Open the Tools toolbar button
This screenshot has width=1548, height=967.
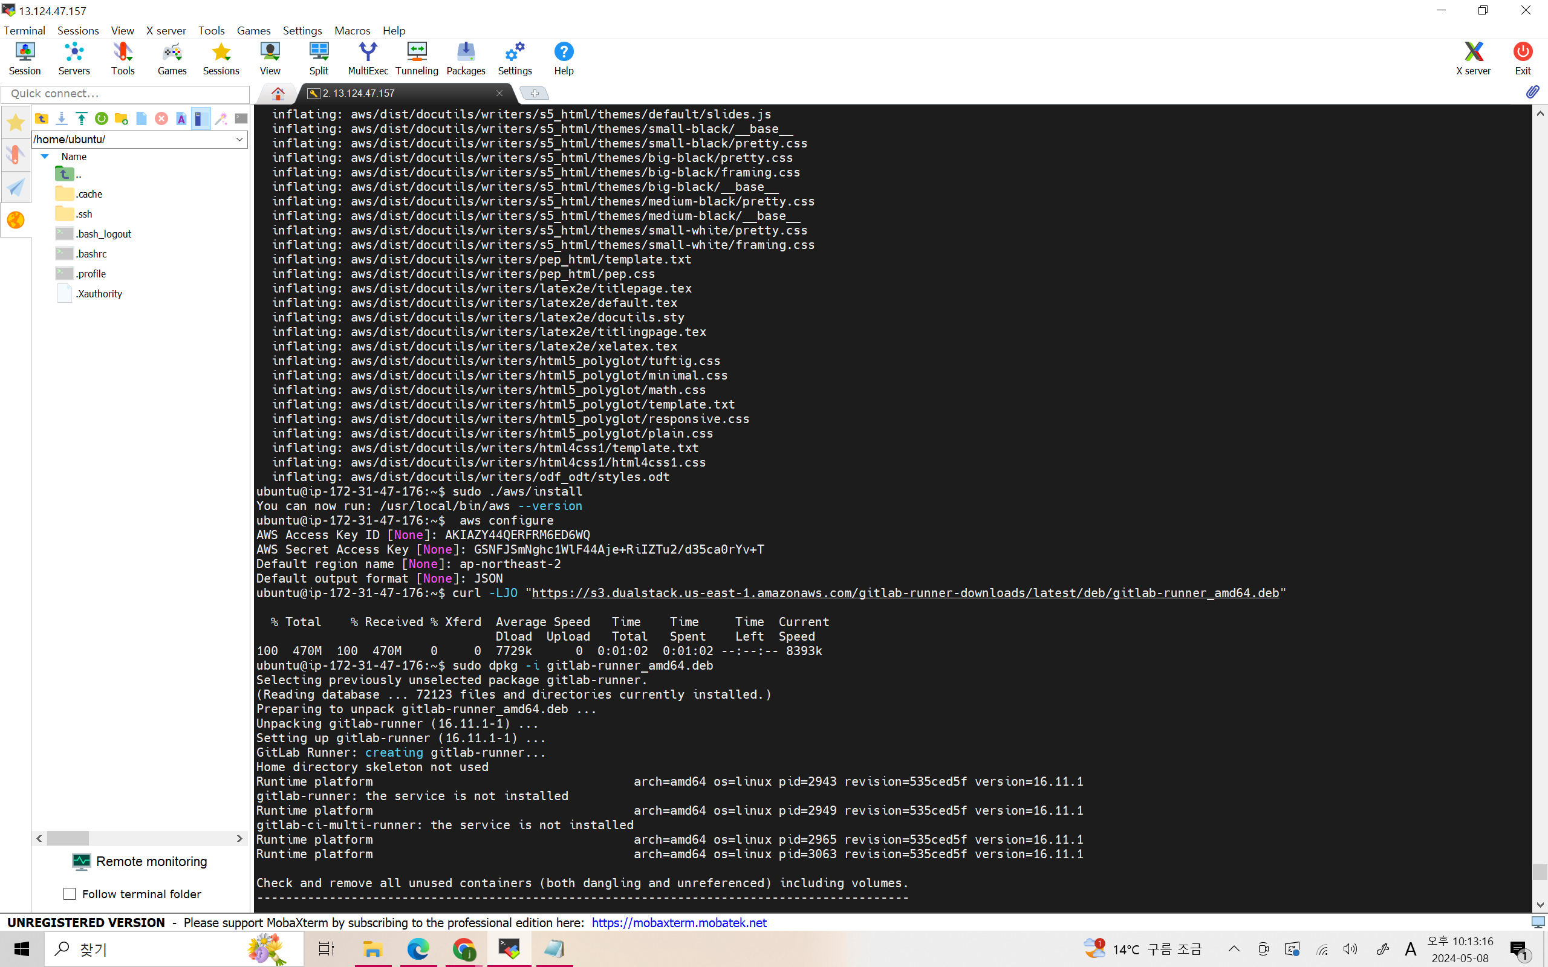(x=123, y=59)
